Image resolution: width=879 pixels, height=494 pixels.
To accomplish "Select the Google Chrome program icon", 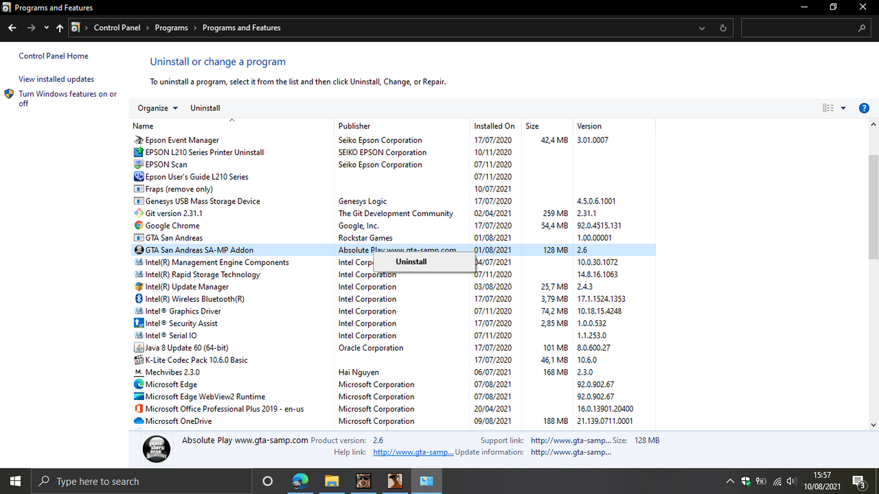I will point(139,226).
